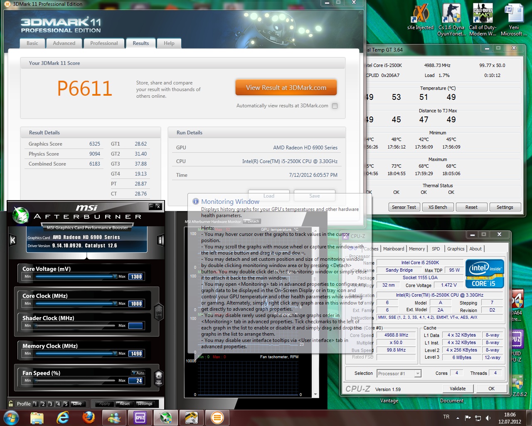Click Reset button in Real Temp
This screenshot has width=532, height=426.
pyautogui.click(x=471, y=207)
